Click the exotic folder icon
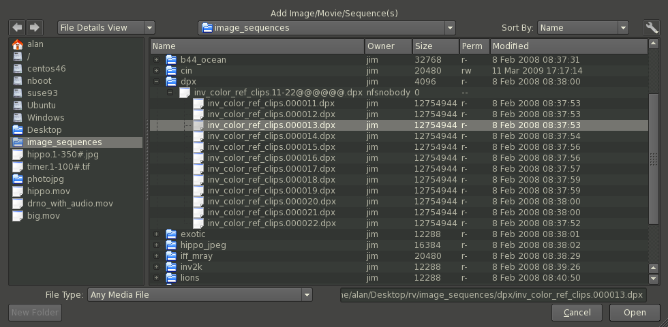668x327 pixels. 171,234
